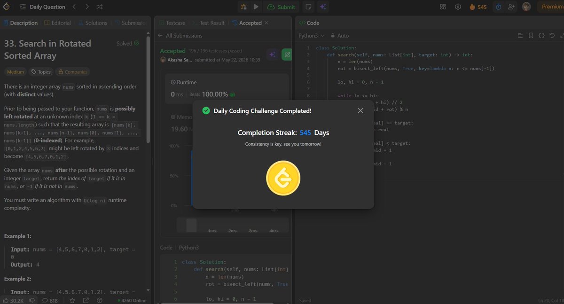Image resolution: width=564 pixels, height=304 pixels.
Task: Click the green edit solution button
Action: 286,55
